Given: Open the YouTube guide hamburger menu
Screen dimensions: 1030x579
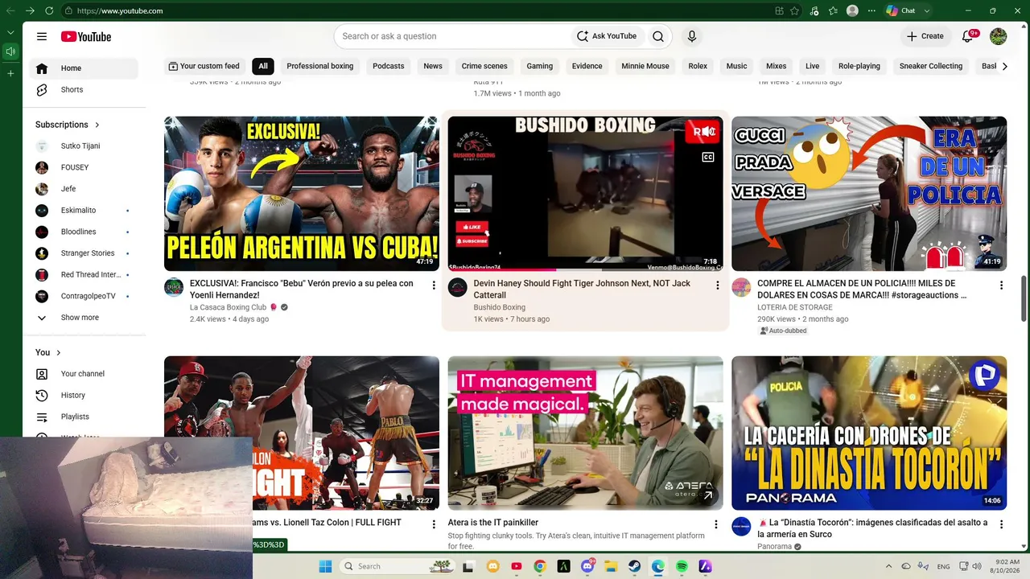Looking at the screenshot, I should [x=42, y=36].
